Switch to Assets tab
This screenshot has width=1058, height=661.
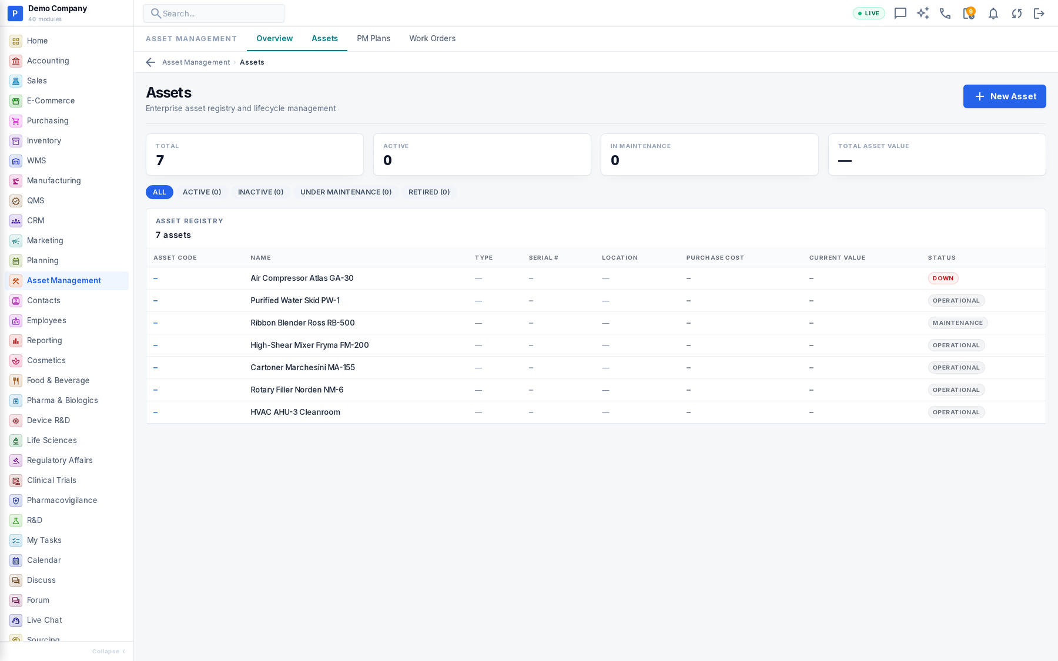click(324, 38)
